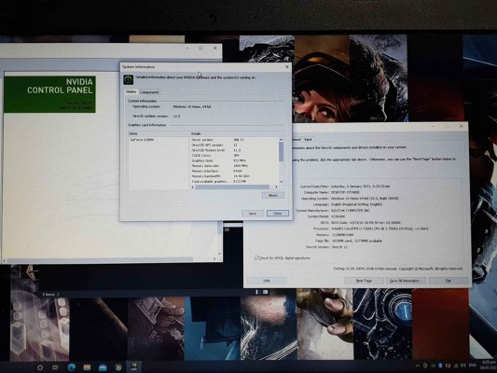The height and width of the screenshot is (373, 497).
Task: Close the System Information dialog with X
Action: coord(287,67)
